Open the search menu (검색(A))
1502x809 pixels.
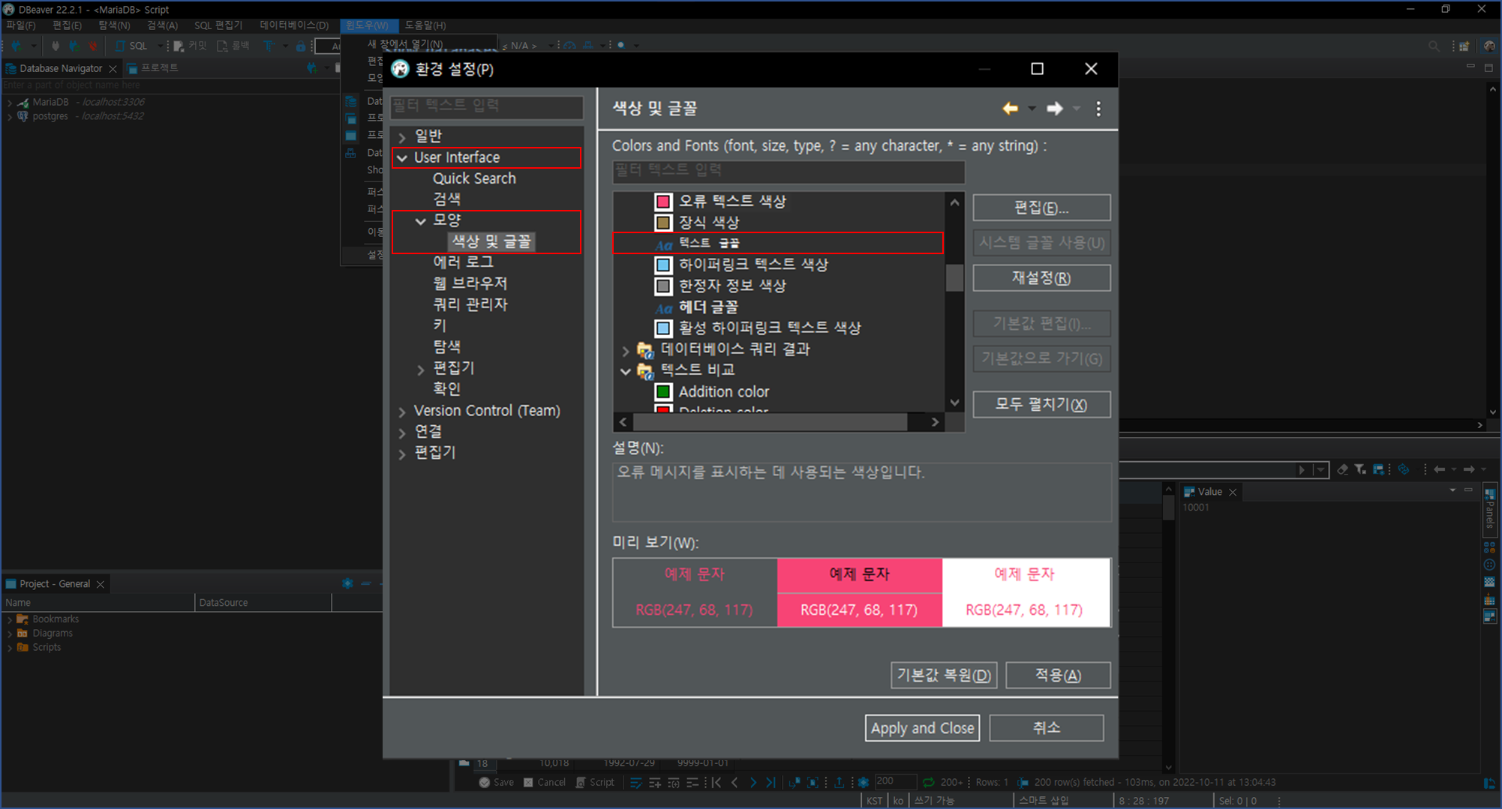pyautogui.click(x=162, y=25)
